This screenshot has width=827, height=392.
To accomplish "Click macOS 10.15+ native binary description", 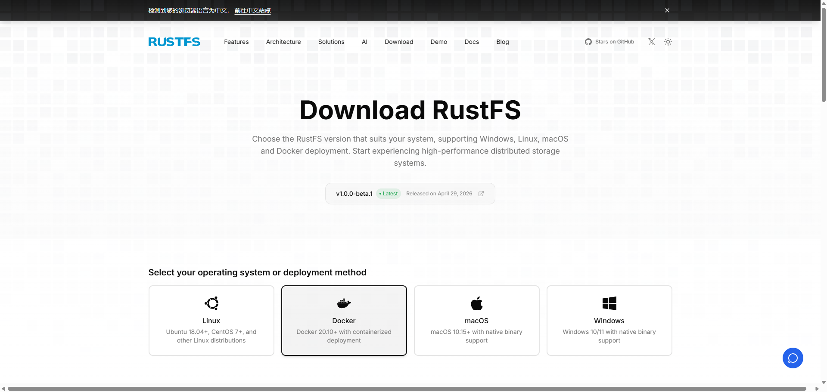I will click(477, 336).
